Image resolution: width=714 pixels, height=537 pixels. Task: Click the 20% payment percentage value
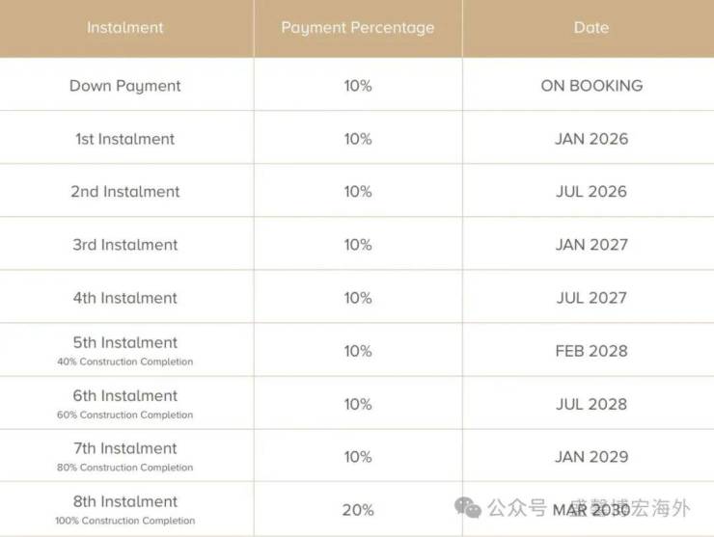[x=358, y=510]
